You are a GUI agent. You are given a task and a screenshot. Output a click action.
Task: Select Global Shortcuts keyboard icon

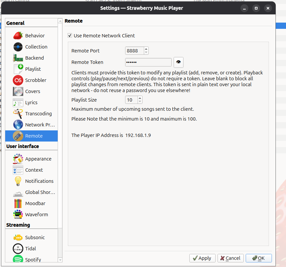coord(18,194)
